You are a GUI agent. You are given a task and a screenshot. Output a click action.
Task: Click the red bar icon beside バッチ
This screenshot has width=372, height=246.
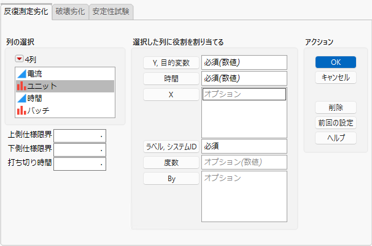[x=21, y=111]
